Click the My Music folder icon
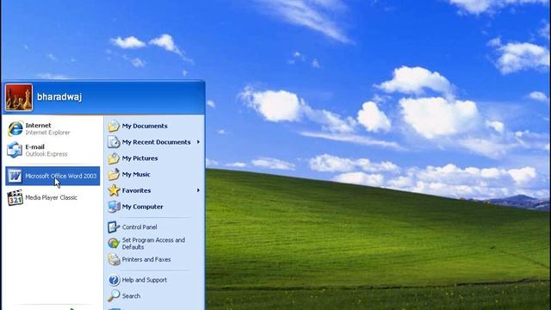Image resolution: width=551 pixels, height=310 pixels. pyautogui.click(x=114, y=174)
